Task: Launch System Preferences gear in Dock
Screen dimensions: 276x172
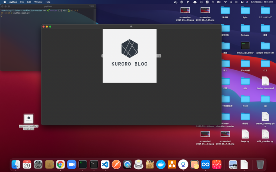Action: coord(38,164)
